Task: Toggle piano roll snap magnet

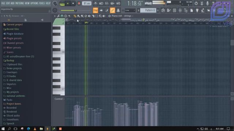Action: tap(62, 16)
